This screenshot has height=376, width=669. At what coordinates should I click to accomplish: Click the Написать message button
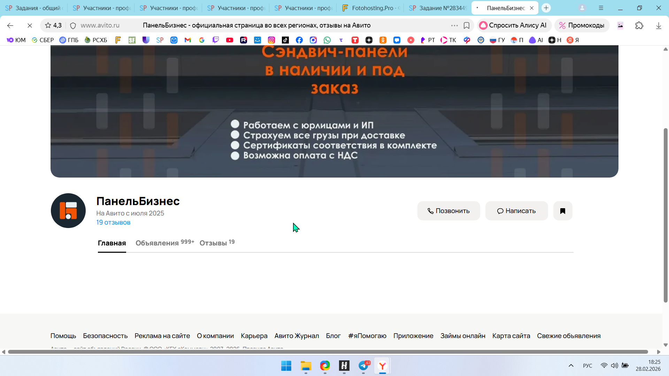[516, 211]
